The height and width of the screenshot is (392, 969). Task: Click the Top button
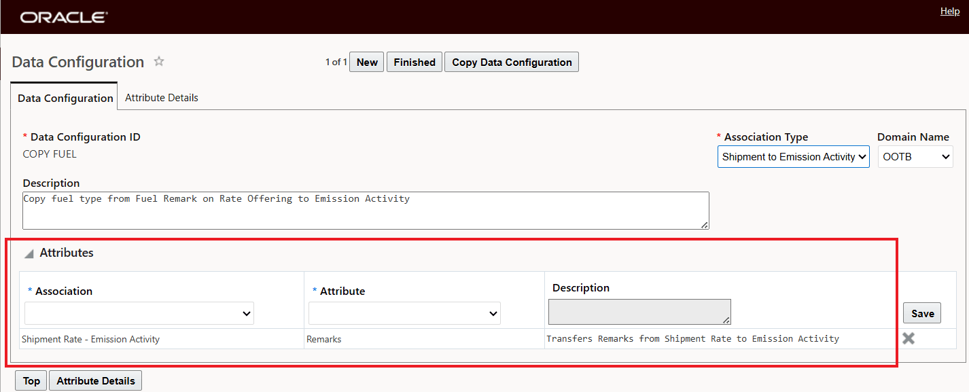[31, 380]
